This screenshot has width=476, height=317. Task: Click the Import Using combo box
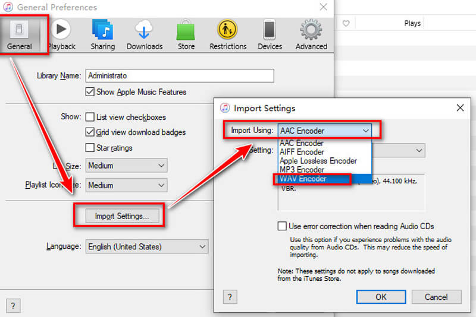[324, 131]
